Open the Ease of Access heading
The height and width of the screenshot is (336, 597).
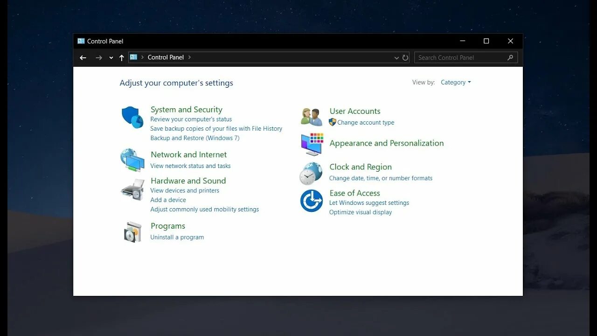354,193
